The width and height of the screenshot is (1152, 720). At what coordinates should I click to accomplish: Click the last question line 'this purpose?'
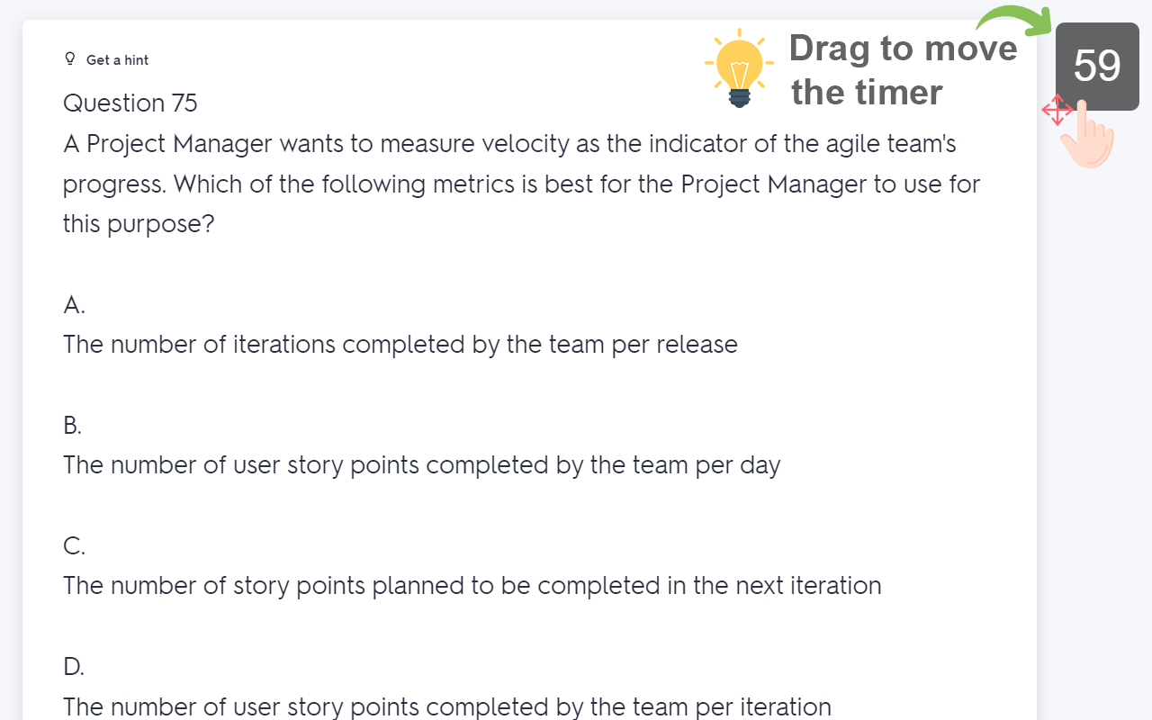point(139,223)
